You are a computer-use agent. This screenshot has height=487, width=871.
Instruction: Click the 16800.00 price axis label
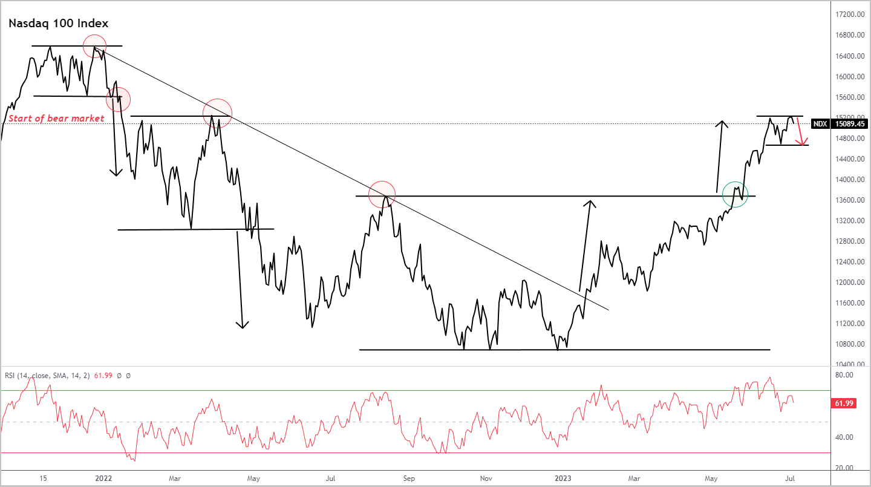849,35
